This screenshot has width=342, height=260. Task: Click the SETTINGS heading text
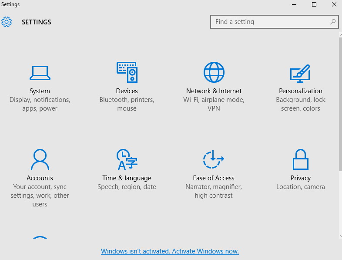(x=37, y=22)
